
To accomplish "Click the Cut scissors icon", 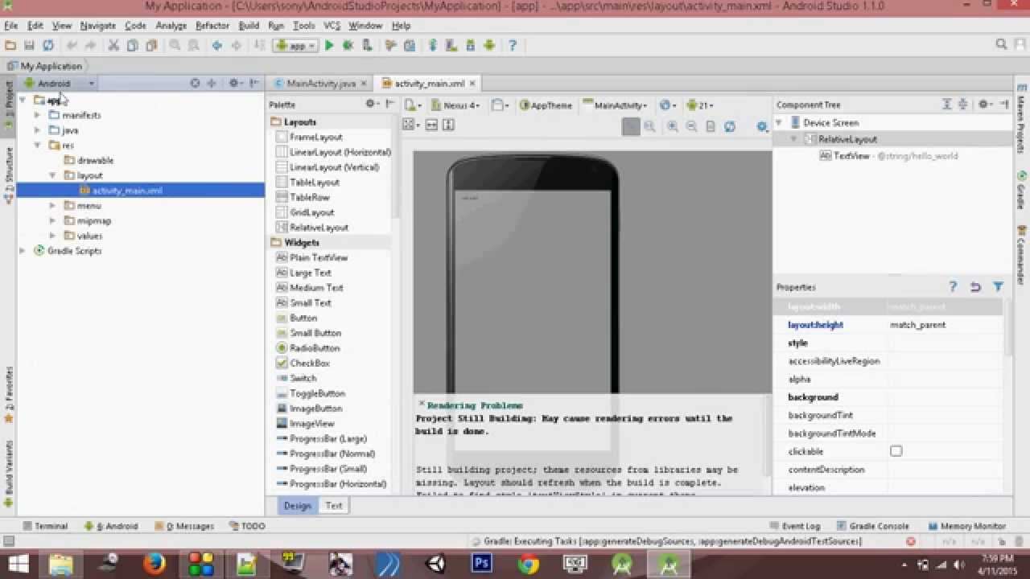I will 113,46.
